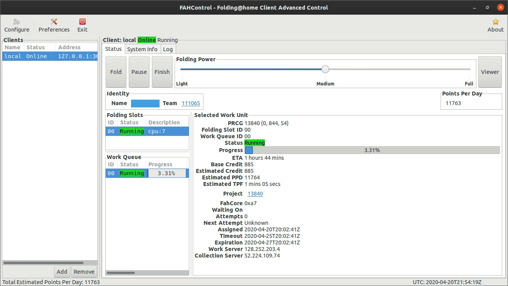
Task: Click Work Server address 128.252.203.4
Action: point(262,249)
